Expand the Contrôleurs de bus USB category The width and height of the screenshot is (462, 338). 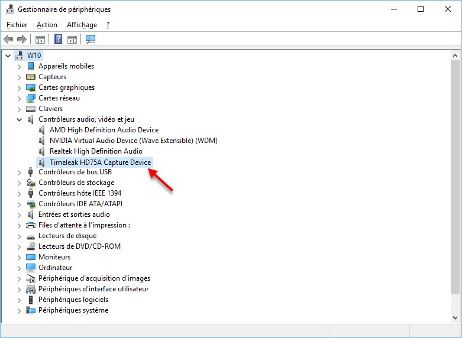pyautogui.click(x=19, y=173)
